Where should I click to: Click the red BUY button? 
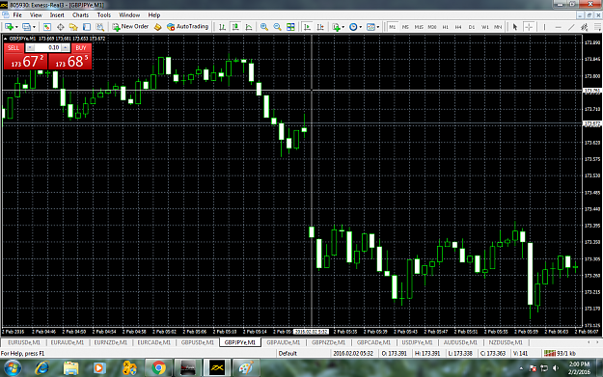[81, 47]
